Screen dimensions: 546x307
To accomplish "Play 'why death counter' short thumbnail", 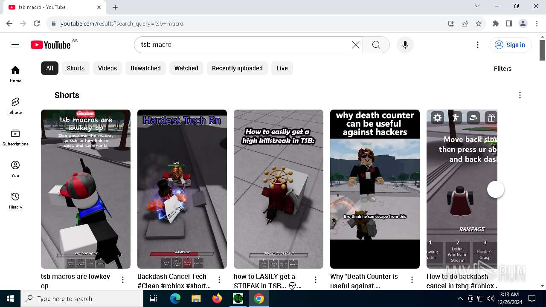I will tap(375, 189).
